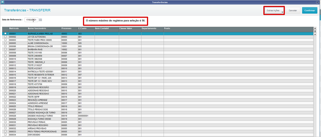The height and width of the screenshot is (137, 321).
Task: Select the checkbox for BRUNA COMISSIONADA SR
Action: coord(5,46)
